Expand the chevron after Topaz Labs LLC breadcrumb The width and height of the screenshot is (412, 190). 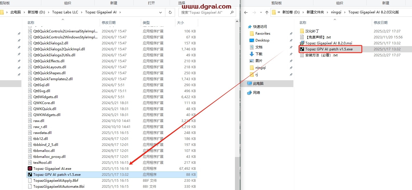click(82, 12)
